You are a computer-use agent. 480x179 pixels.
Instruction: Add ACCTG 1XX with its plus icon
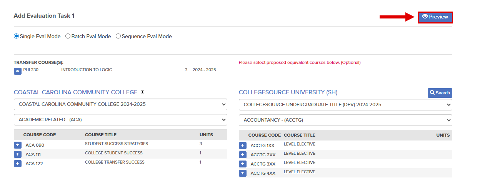[243, 146]
